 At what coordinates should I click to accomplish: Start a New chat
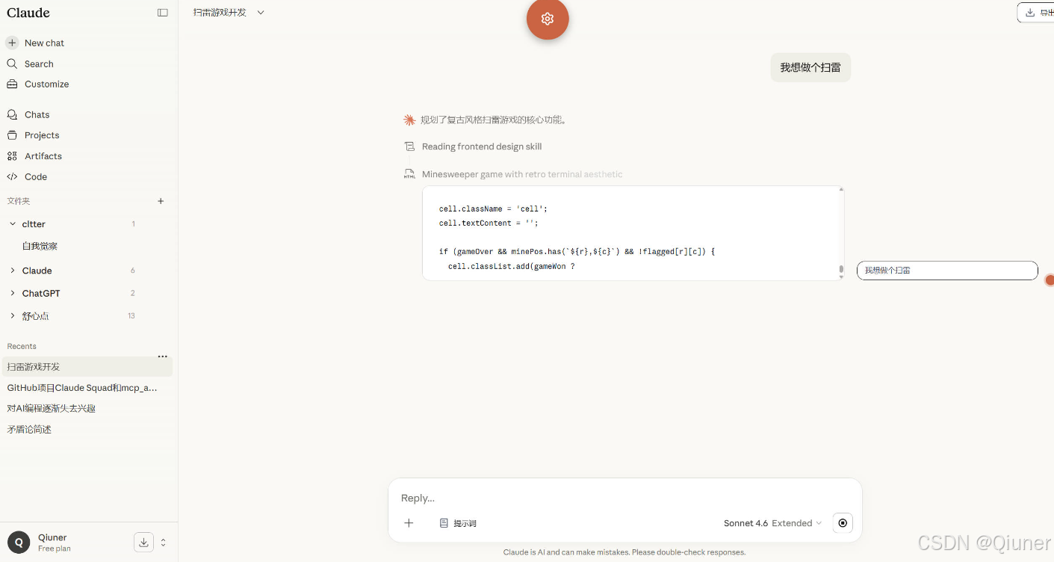pyautogui.click(x=45, y=43)
